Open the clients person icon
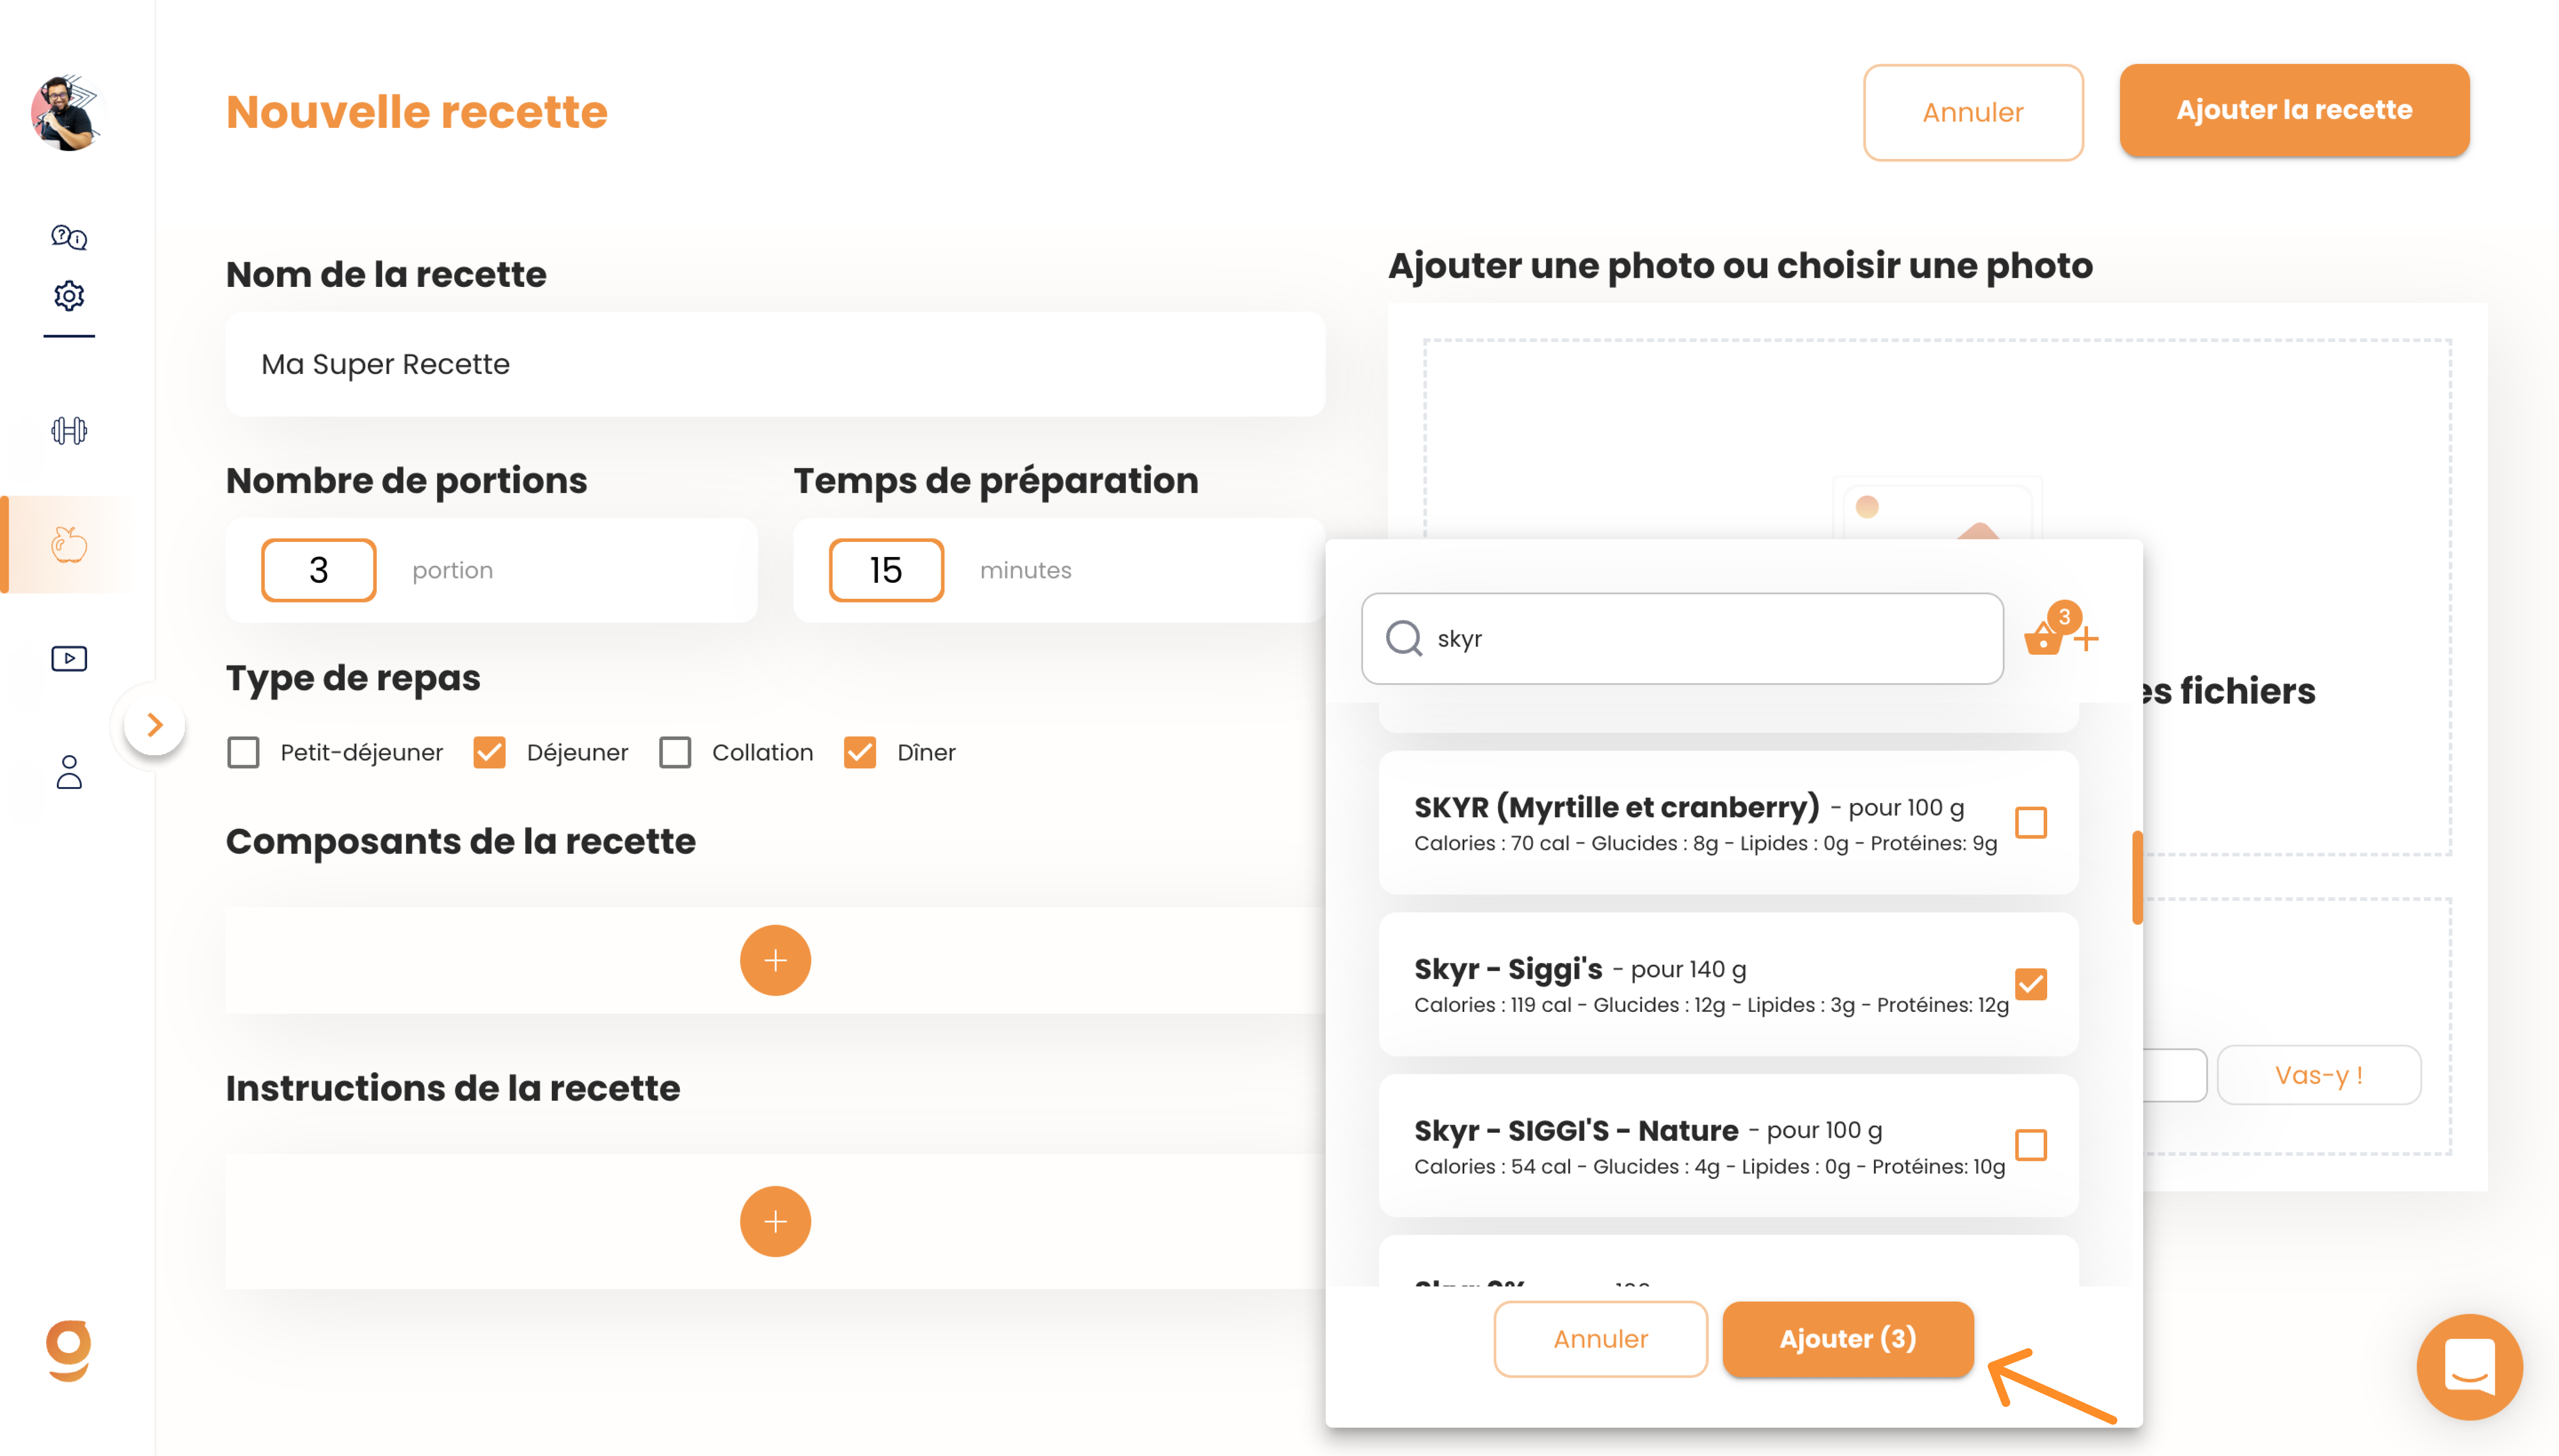The image size is (2559, 1456). (69, 772)
